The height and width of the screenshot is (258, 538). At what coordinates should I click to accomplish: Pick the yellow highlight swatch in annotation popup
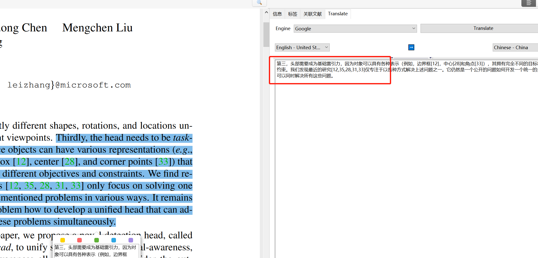click(62, 240)
